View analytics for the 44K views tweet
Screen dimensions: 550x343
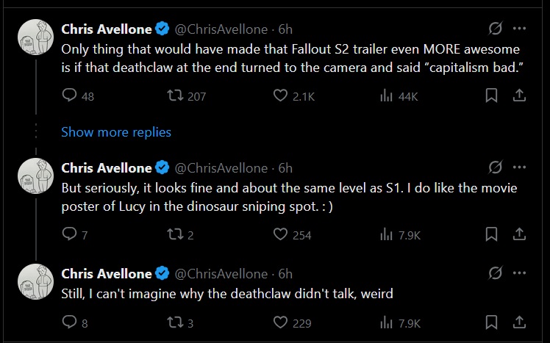pos(386,95)
